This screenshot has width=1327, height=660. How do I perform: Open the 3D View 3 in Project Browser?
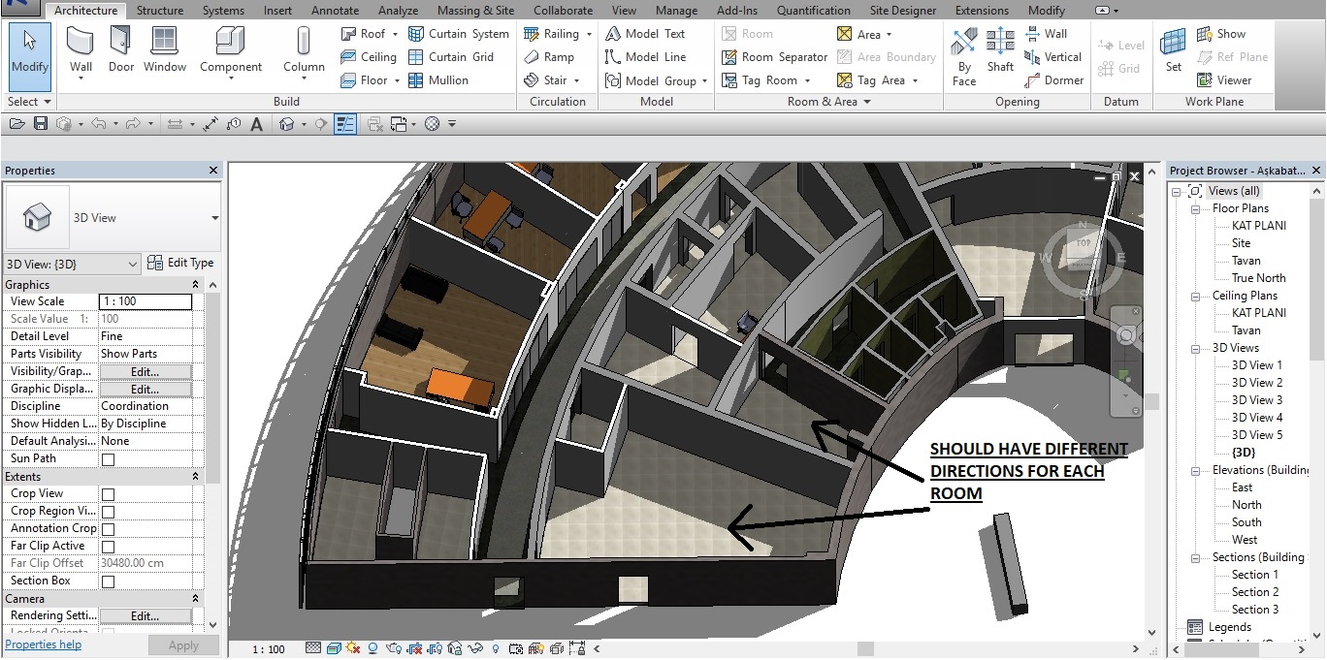click(1256, 400)
